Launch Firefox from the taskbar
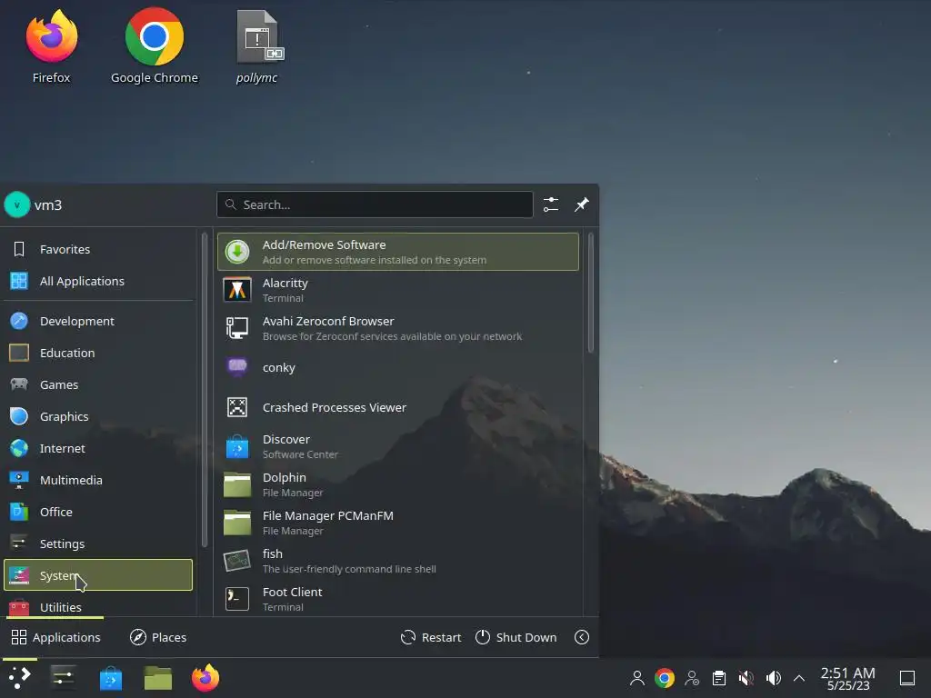 coord(205,678)
